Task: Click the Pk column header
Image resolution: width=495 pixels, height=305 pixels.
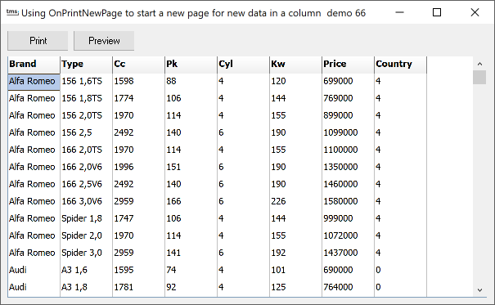Action: (191, 65)
